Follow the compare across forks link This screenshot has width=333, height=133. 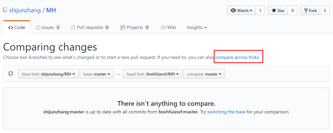tap(237, 57)
